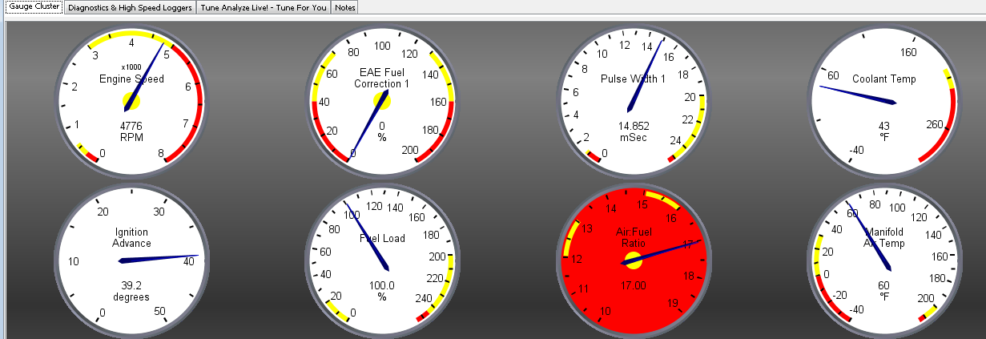Viewport: 986px width, 339px height.
Task: Click the yellow needle hub on Engine Speed
Action: 132,102
